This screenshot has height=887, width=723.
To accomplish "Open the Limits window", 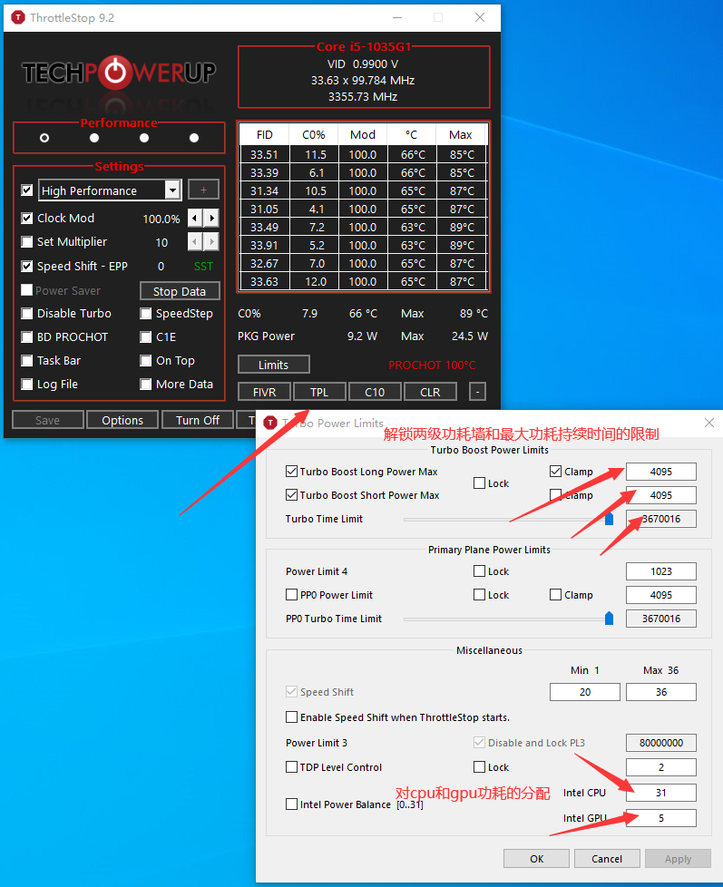I will point(273,365).
